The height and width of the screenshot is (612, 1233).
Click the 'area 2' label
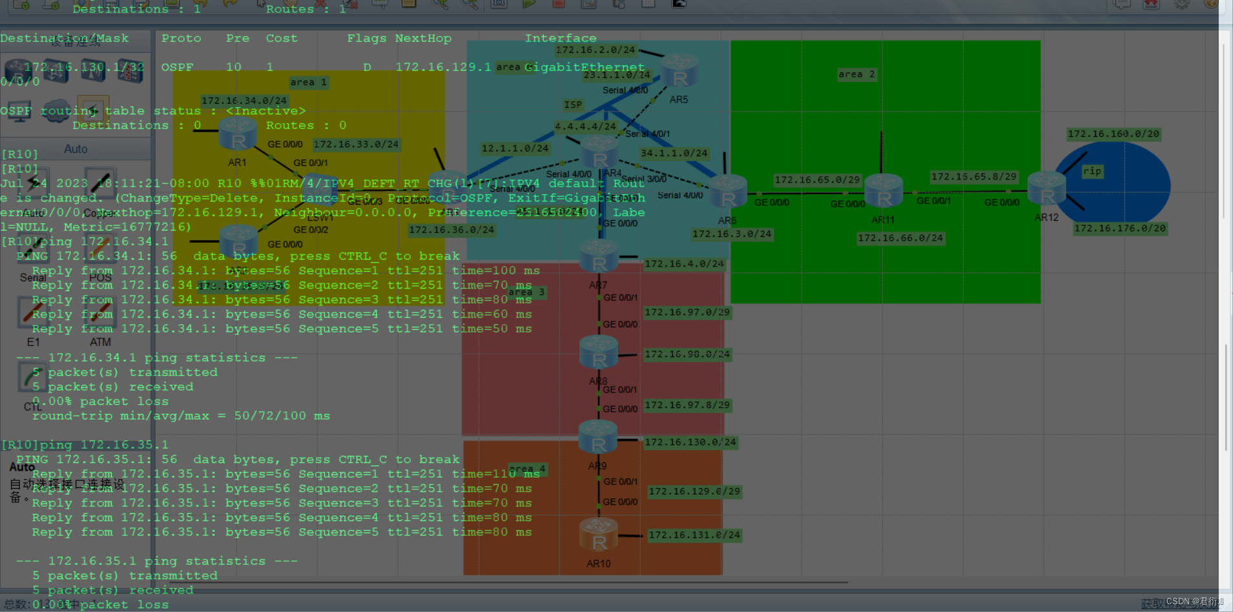pos(857,74)
